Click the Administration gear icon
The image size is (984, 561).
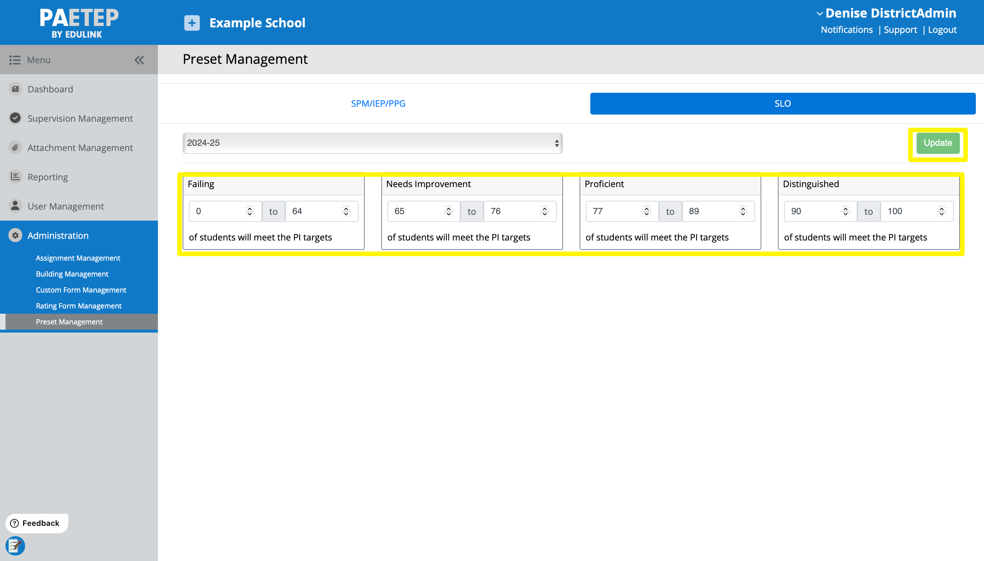click(x=15, y=235)
